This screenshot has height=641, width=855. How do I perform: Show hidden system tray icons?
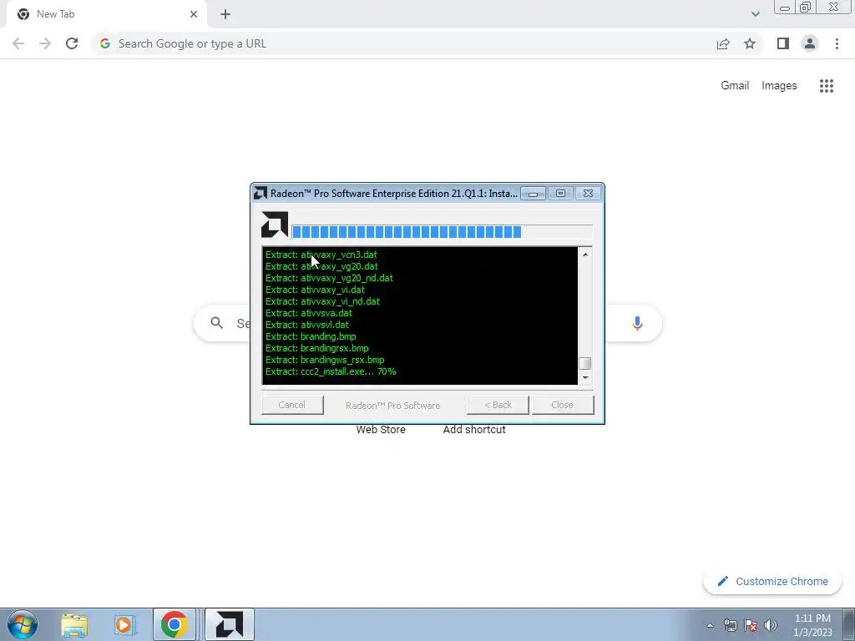(710, 625)
